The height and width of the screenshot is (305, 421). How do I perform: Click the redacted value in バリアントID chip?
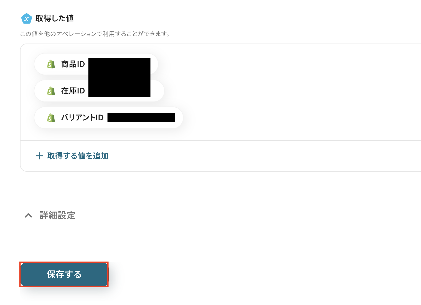click(141, 118)
